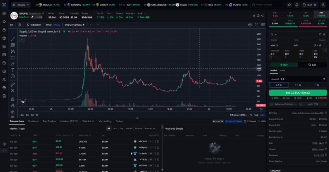Select the trend line drawing tool
329x172 pixels.
[x=13, y=39]
